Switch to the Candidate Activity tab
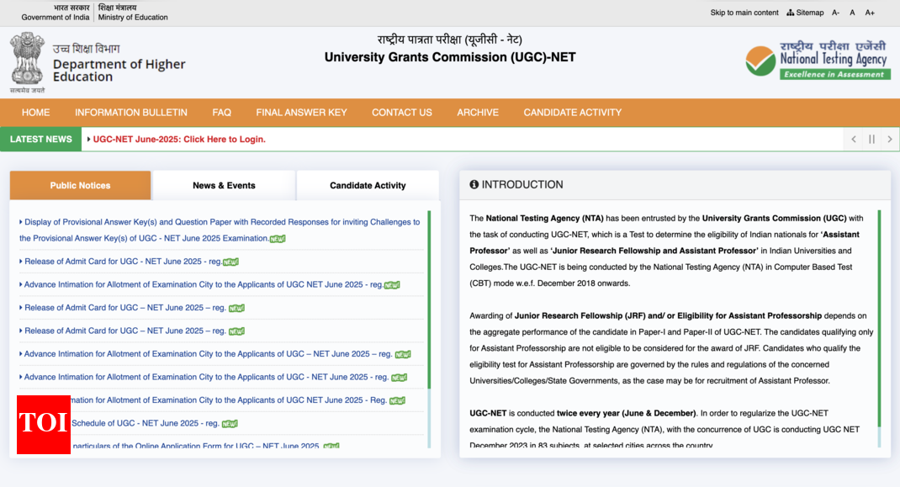The image size is (900, 487). [x=368, y=186]
